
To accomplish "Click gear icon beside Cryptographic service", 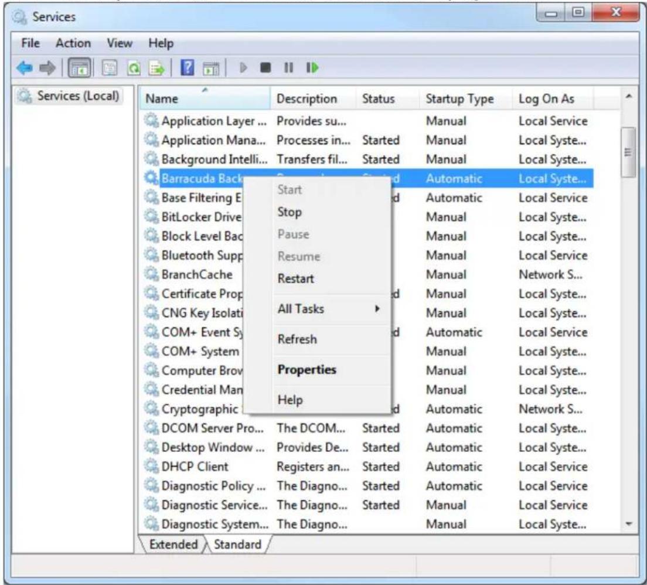I will (151, 409).
